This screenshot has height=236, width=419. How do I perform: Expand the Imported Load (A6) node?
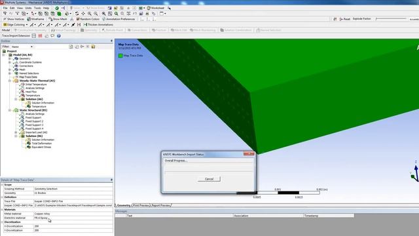[16, 132]
